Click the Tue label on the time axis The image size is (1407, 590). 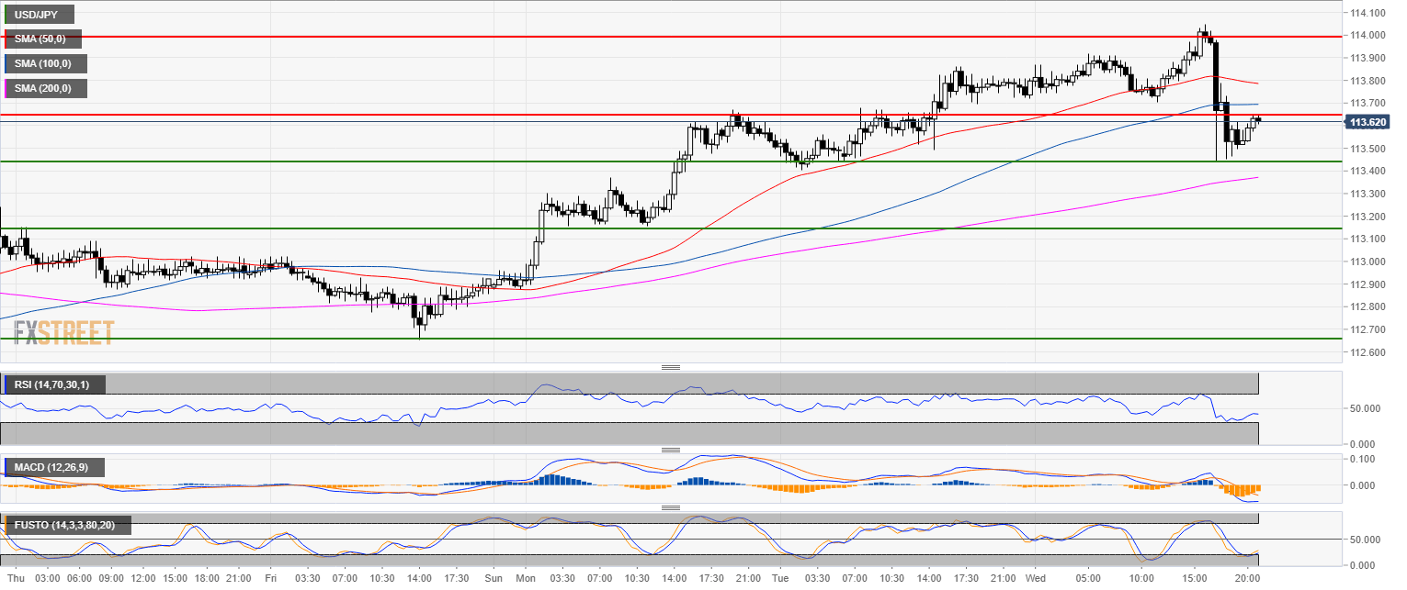780,579
